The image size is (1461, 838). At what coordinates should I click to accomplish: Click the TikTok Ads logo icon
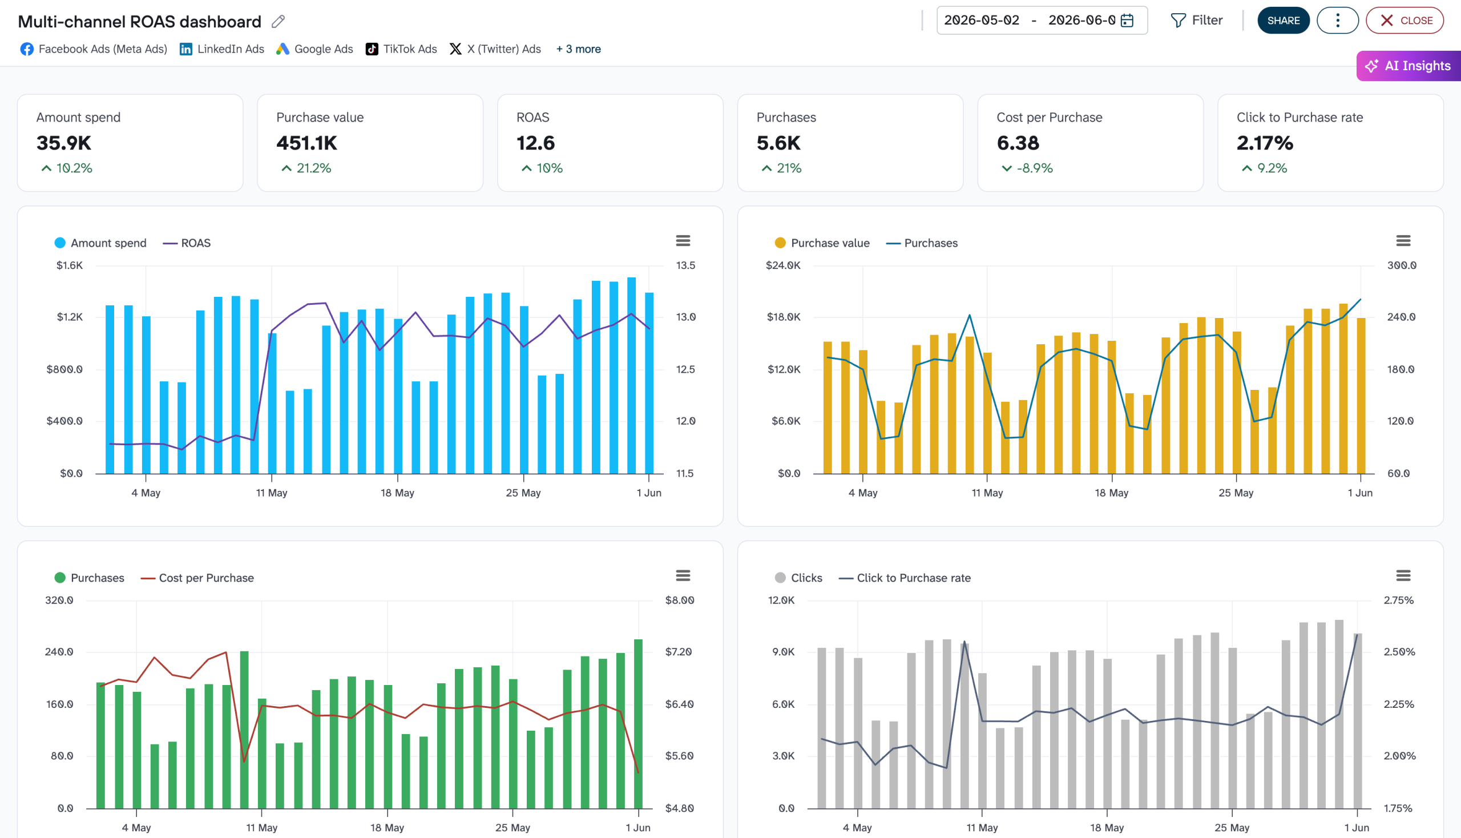tap(372, 50)
